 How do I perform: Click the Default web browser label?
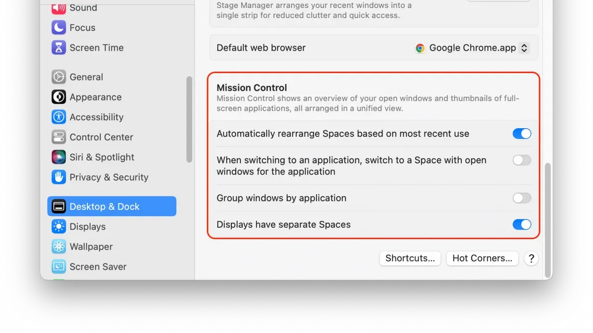261,48
